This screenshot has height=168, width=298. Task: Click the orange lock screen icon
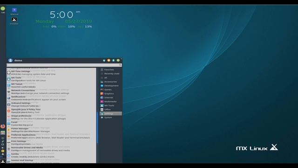point(108,60)
